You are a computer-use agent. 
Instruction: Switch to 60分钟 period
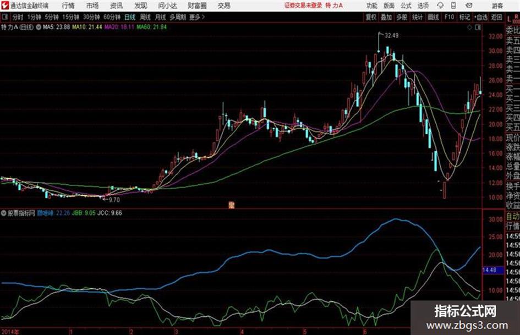[112, 17]
